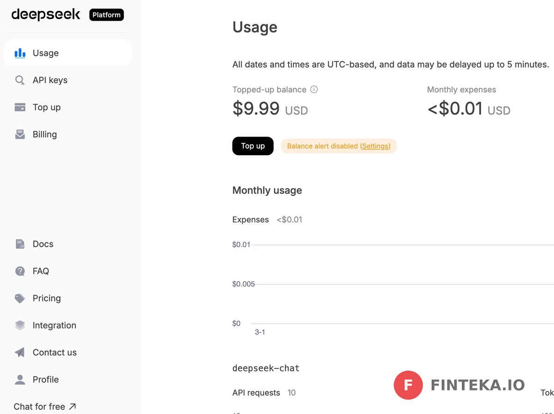Click the Usage bar chart icon
Screen dimensions: 554x414
20,53
